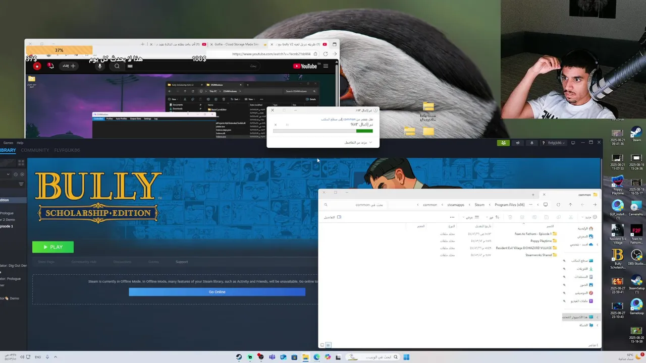
Task: Open Windows Start button on taskbar
Action: 406,357
